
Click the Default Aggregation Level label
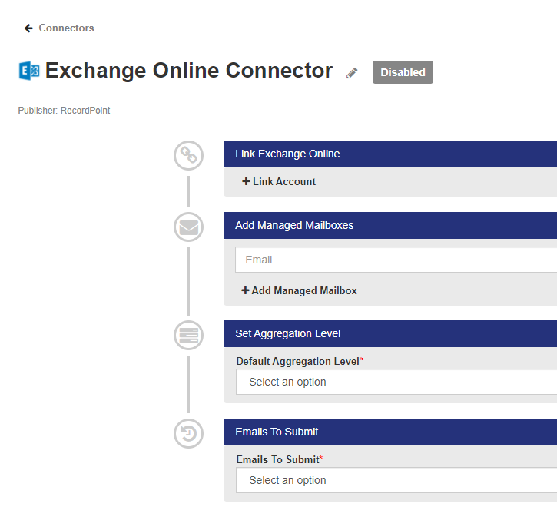[300, 361]
